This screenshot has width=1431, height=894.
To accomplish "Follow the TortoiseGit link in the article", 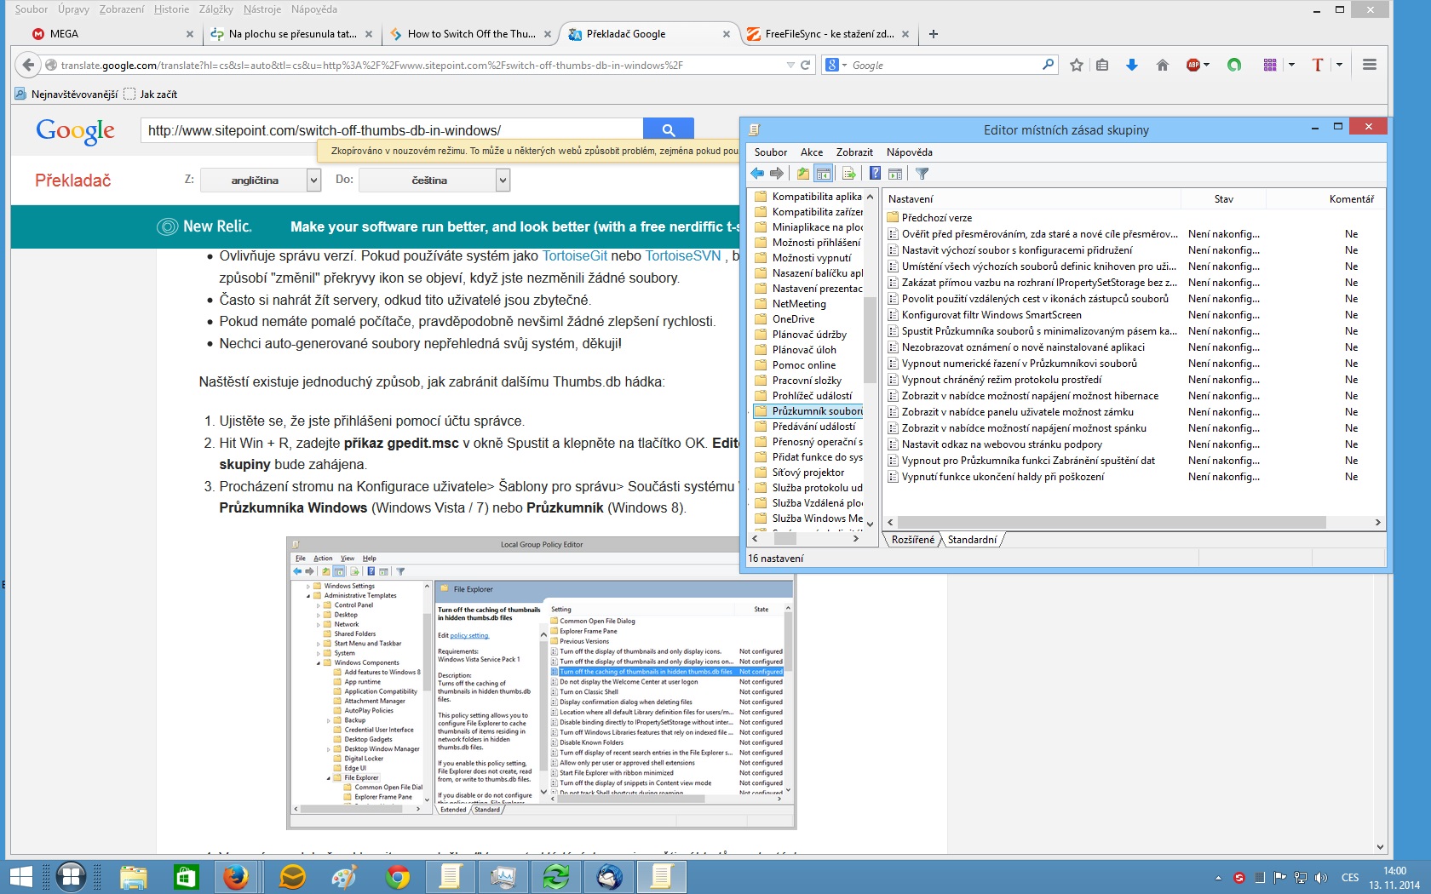I will coord(574,256).
